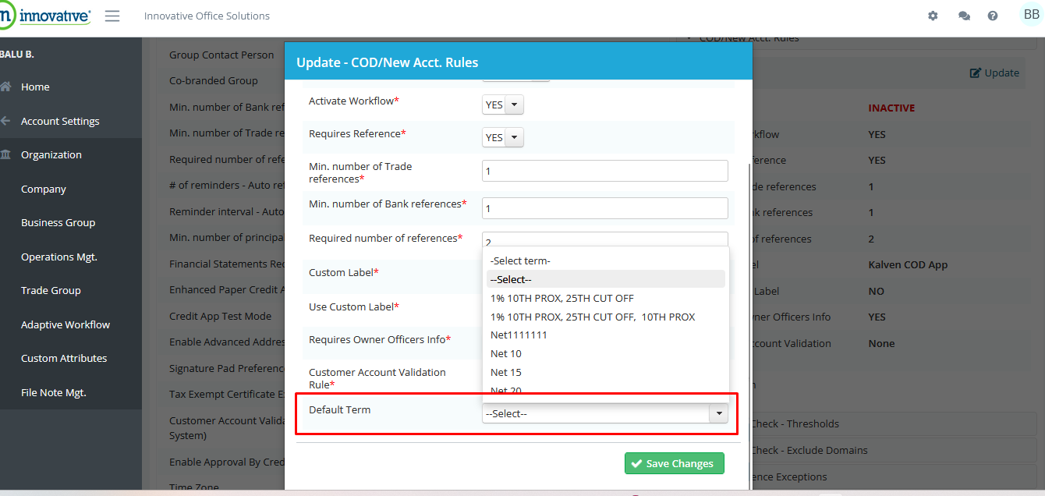Open the Default Term select dropdown arrow
This screenshot has height=496, width=1045.
click(718, 413)
